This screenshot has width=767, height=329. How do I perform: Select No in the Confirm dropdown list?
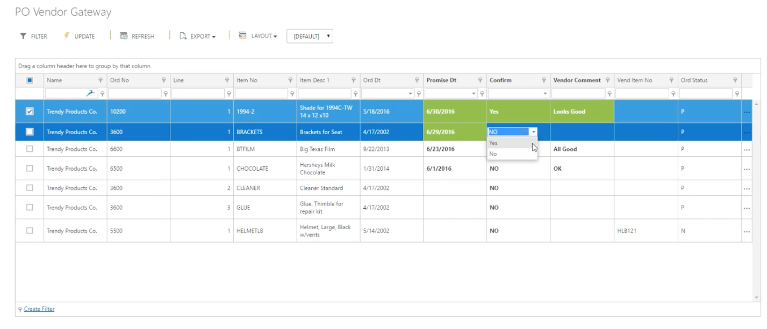(493, 154)
